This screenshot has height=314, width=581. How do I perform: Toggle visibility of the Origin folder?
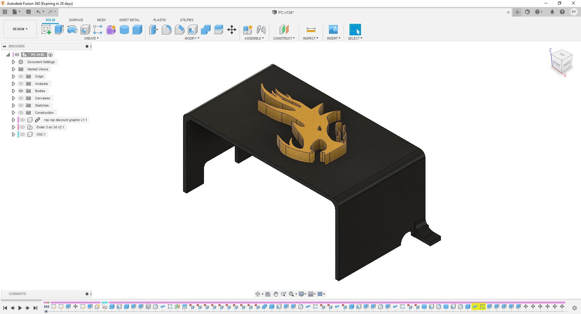click(x=21, y=76)
